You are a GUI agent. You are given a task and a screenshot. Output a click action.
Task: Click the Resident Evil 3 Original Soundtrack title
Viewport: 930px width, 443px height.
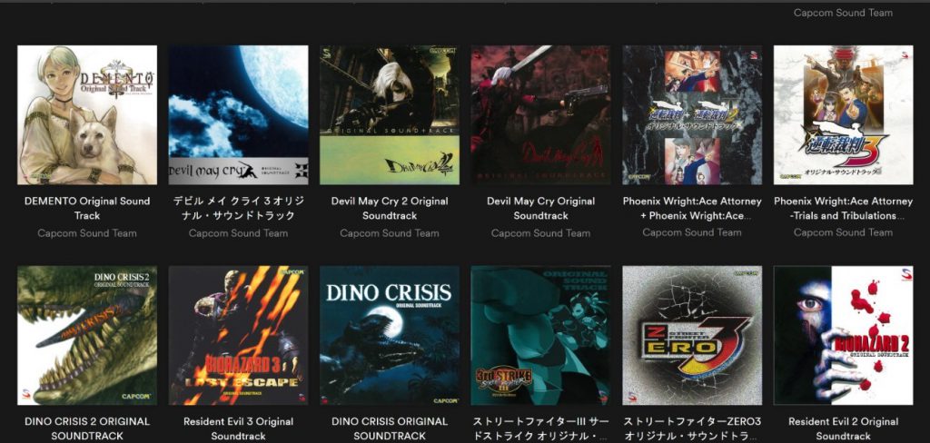(x=239, y=428)
